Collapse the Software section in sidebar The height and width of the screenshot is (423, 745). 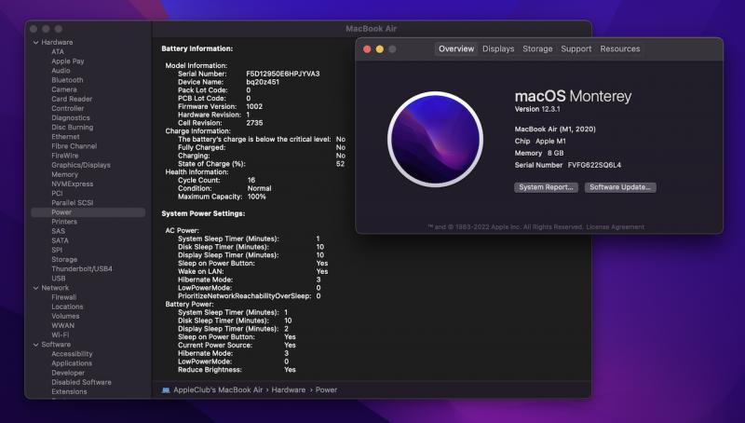click(35, 345)
